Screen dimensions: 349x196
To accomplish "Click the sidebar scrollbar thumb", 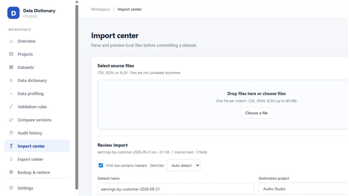I will [77, 97].
